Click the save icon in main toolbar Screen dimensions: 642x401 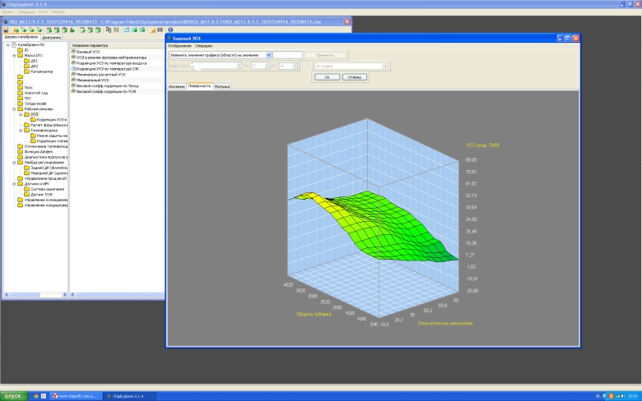7,30
